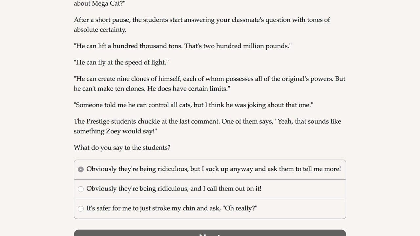
Task: Click the phrase "absolute certainty"
Action: [x=99, y=29]
